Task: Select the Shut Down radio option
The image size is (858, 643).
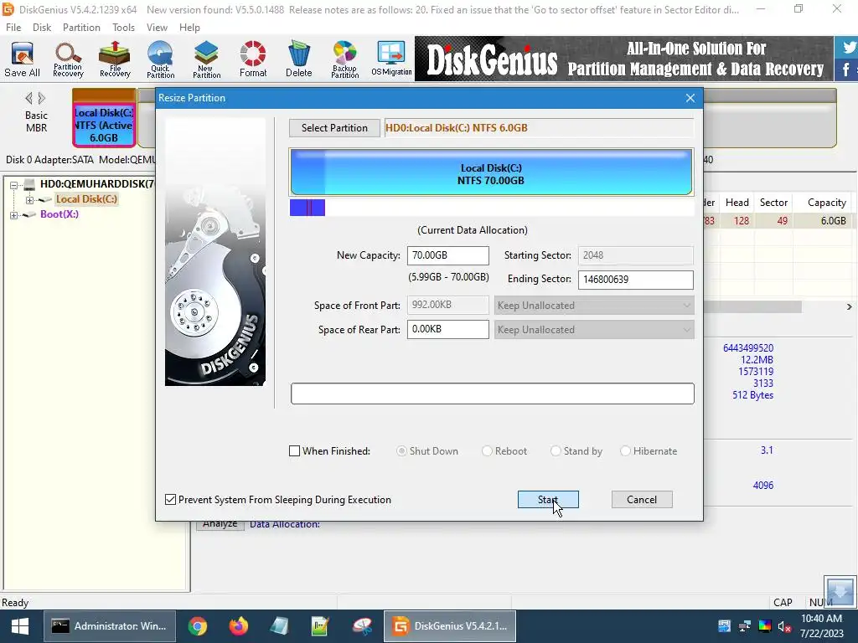Action: pyautogui.click(x=401, y=451)
